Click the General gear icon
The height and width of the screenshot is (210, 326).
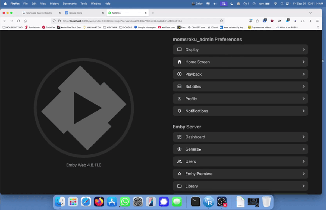point(179,149)
